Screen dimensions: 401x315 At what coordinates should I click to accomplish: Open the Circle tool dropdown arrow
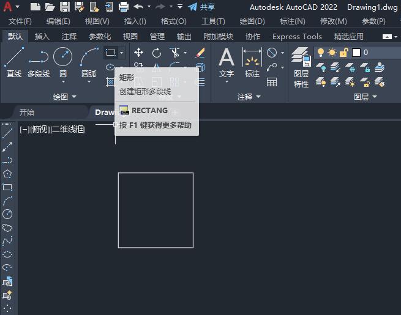coord(63,82)
